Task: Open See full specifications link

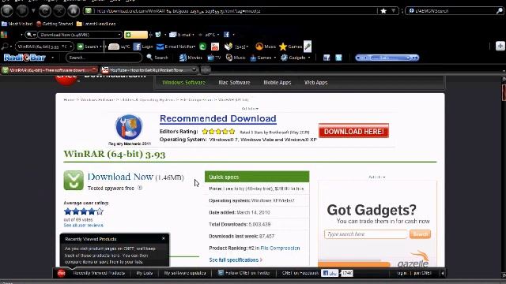Action: pos(236,260)
